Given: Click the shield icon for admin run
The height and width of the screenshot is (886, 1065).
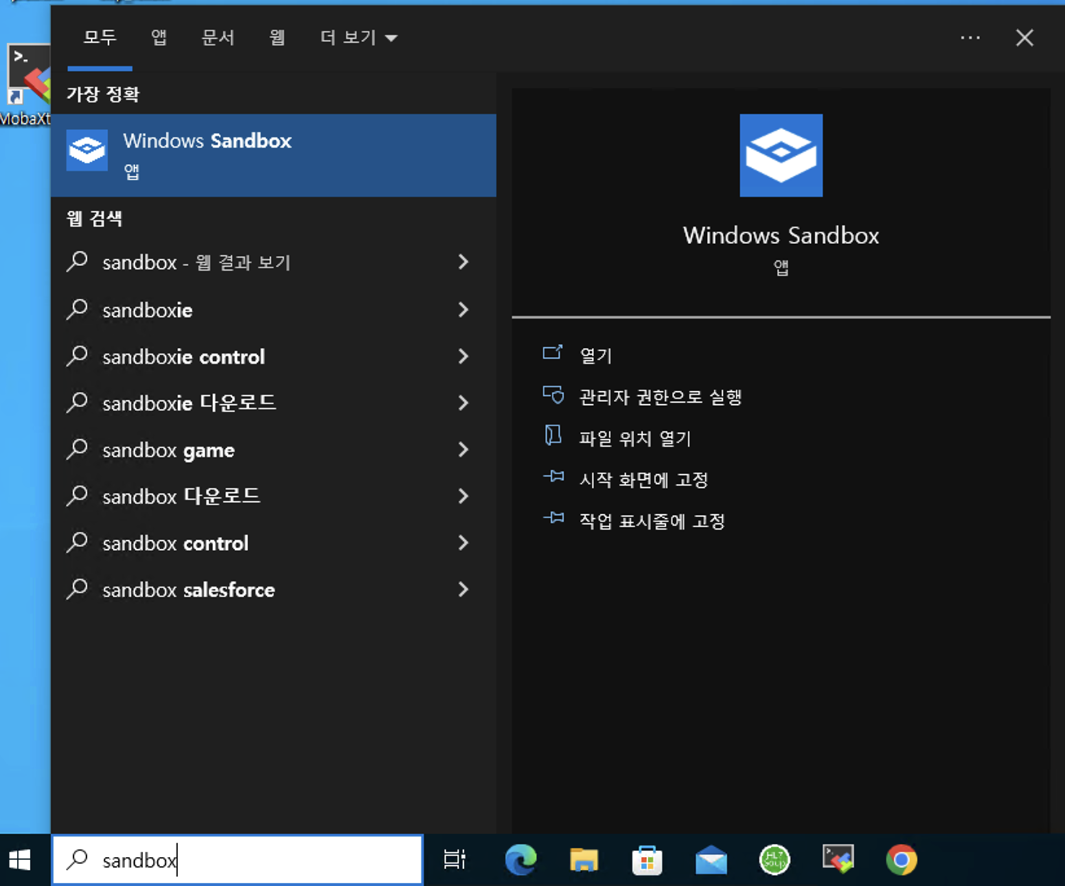Looking at the screenshot, I should pos(553,394).
